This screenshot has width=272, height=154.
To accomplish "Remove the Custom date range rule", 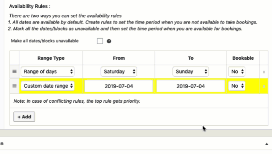I will [x=264, y=86].
